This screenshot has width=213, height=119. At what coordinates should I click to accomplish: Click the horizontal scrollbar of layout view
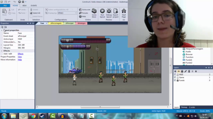[x=100, y=107]
